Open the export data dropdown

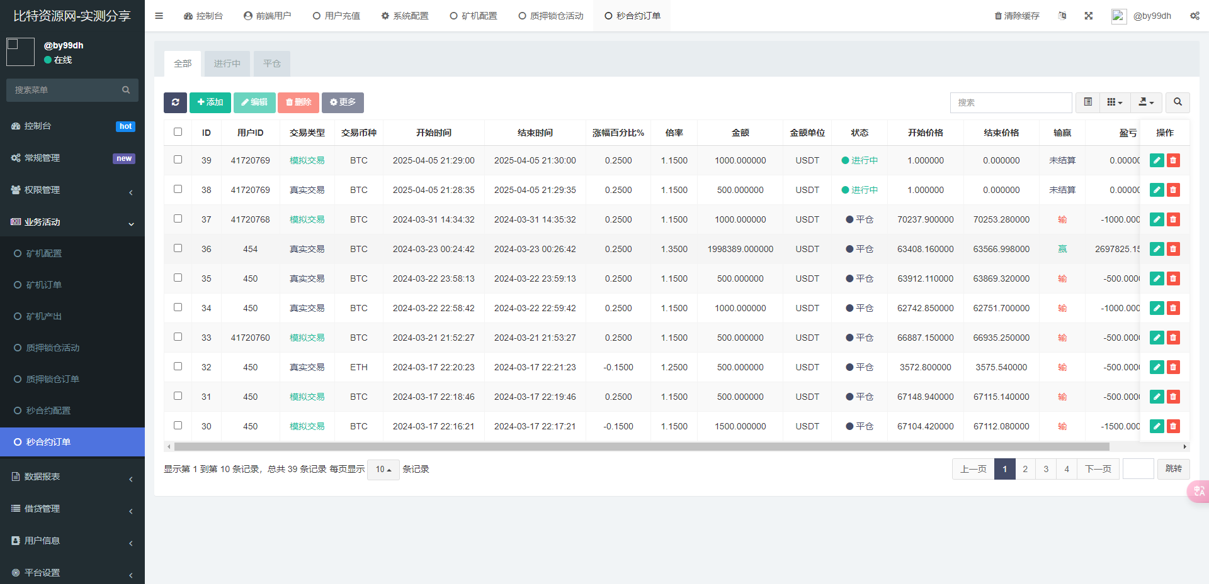(1146, 102)
